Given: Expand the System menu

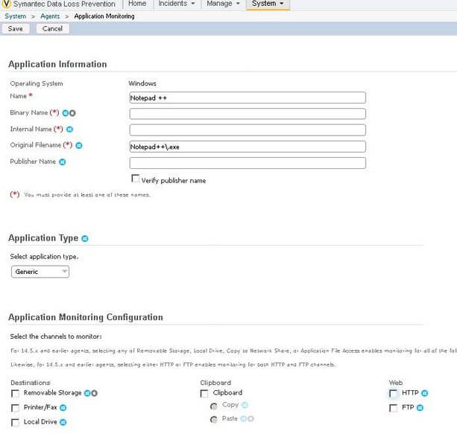Looking at the screenshot, I should (x=268, y=4).
